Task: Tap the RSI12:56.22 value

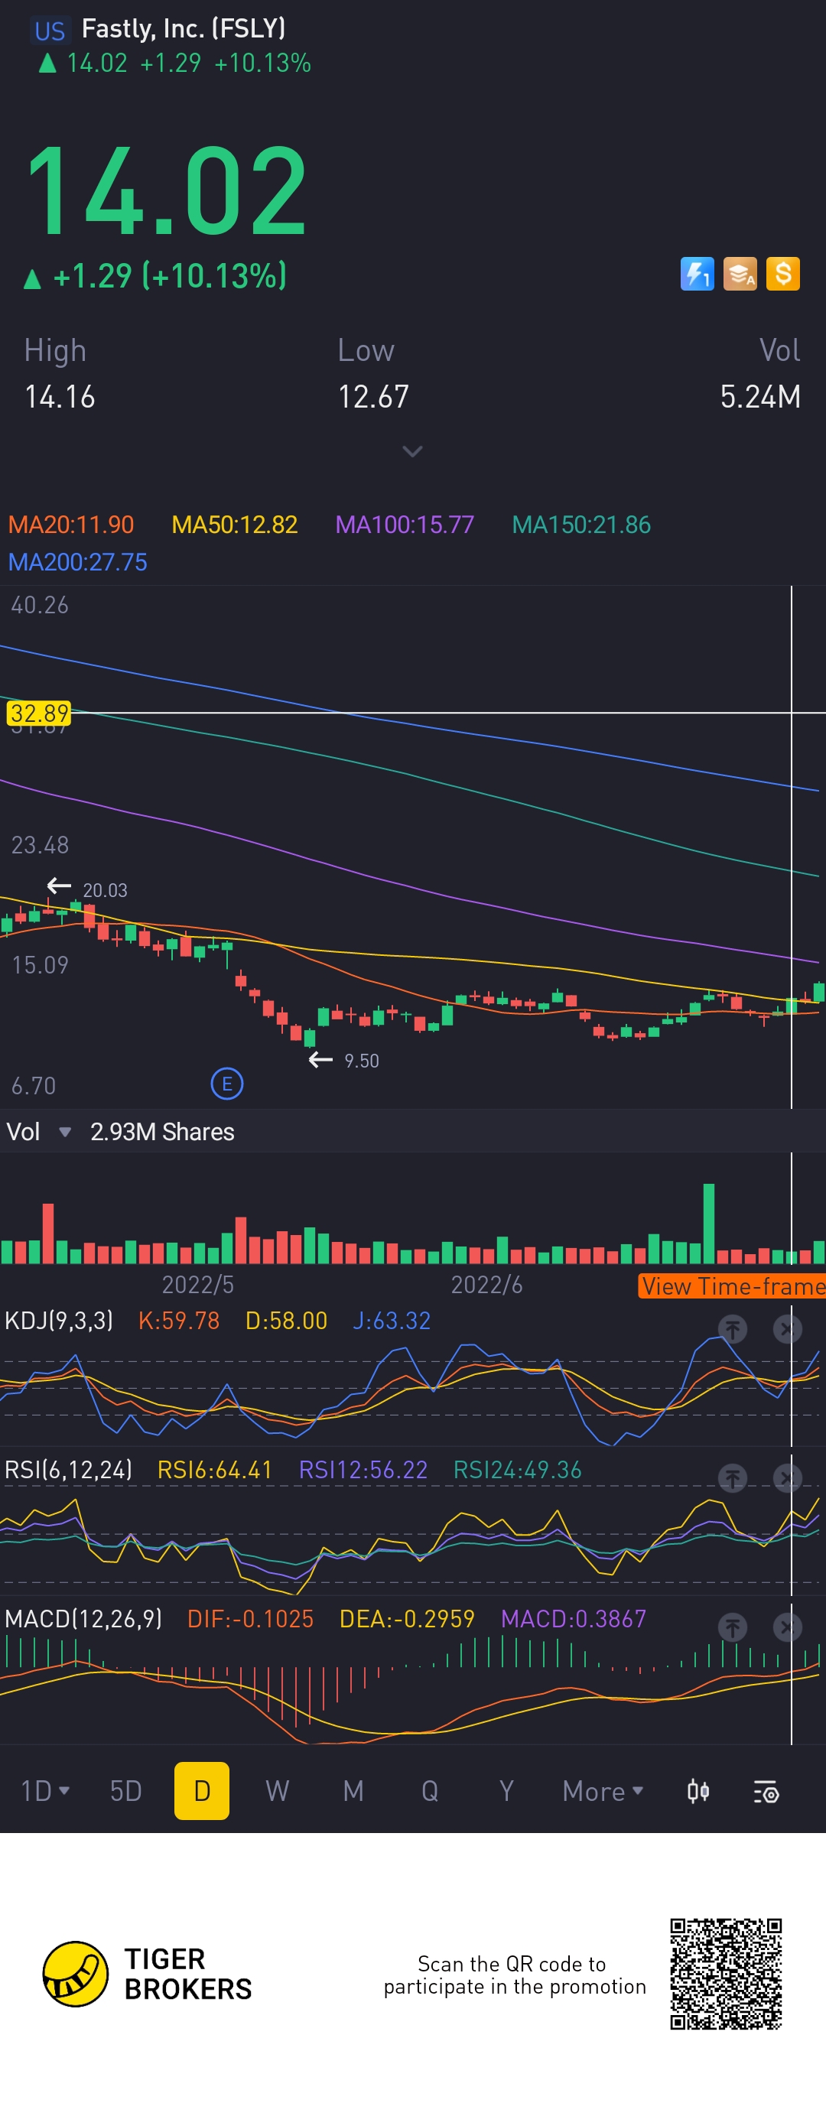Action: point(363,1470)
